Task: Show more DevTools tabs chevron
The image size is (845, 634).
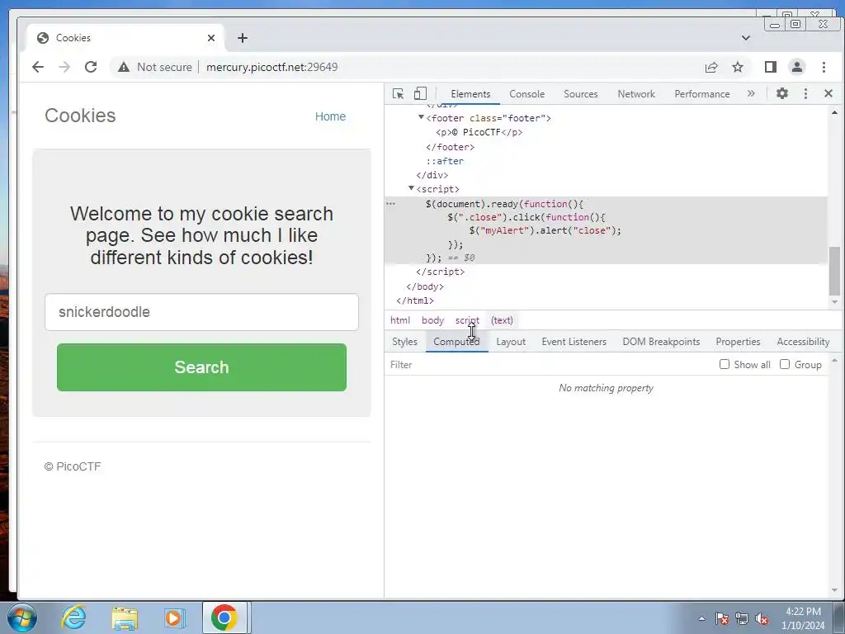Action: (751, 93)
